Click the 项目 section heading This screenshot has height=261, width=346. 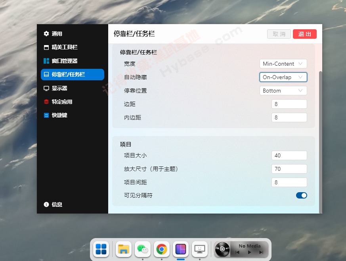coord(126,144)
